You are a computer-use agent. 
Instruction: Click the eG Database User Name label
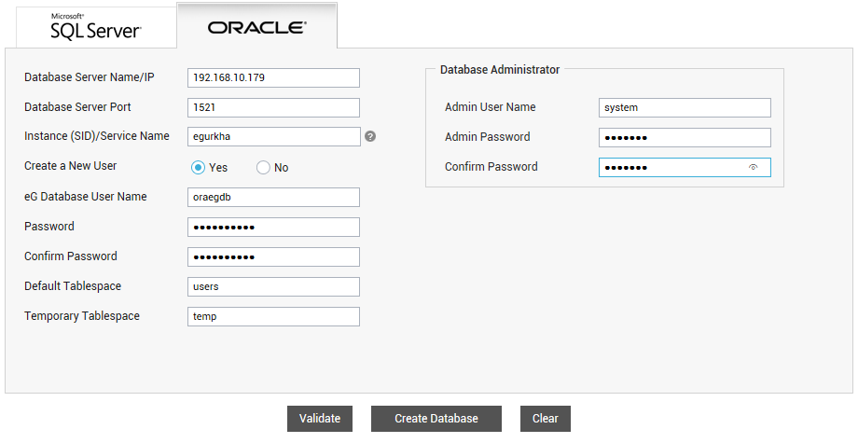tap(86, 197)
